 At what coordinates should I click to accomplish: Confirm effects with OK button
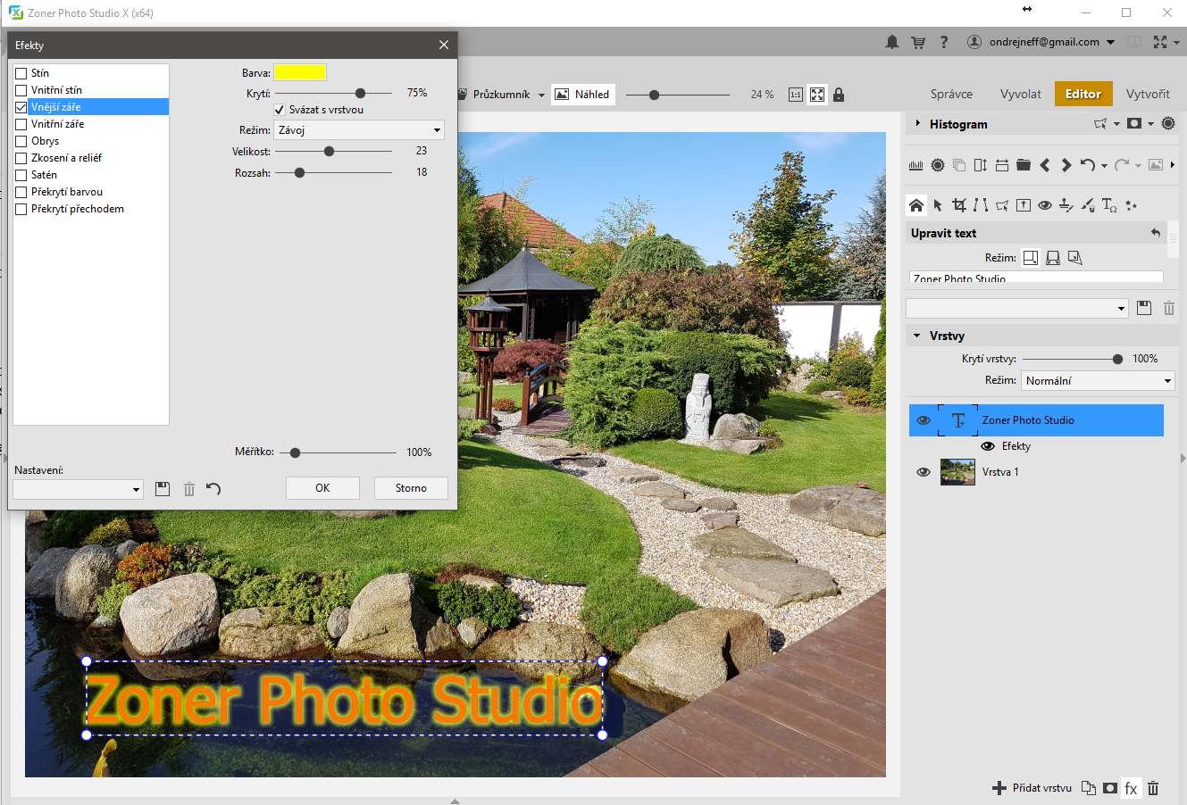point(322,488)
